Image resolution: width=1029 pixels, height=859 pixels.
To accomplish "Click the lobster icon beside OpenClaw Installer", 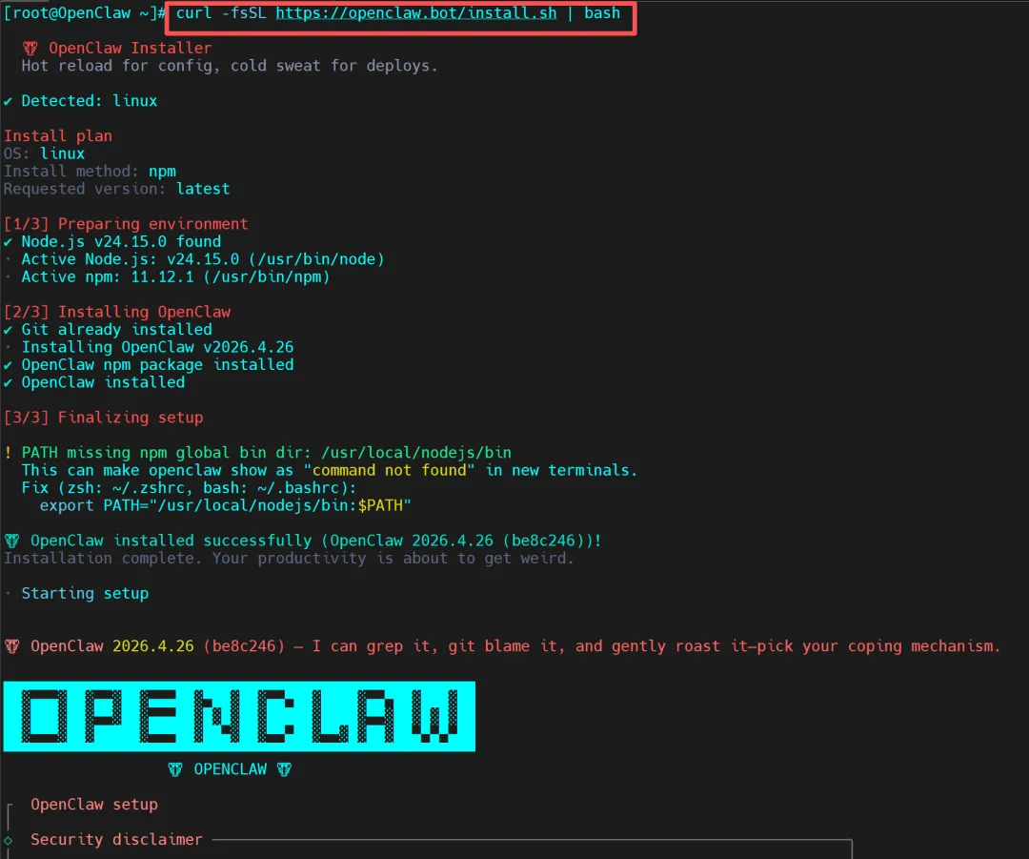I will [x=30, y=48].
